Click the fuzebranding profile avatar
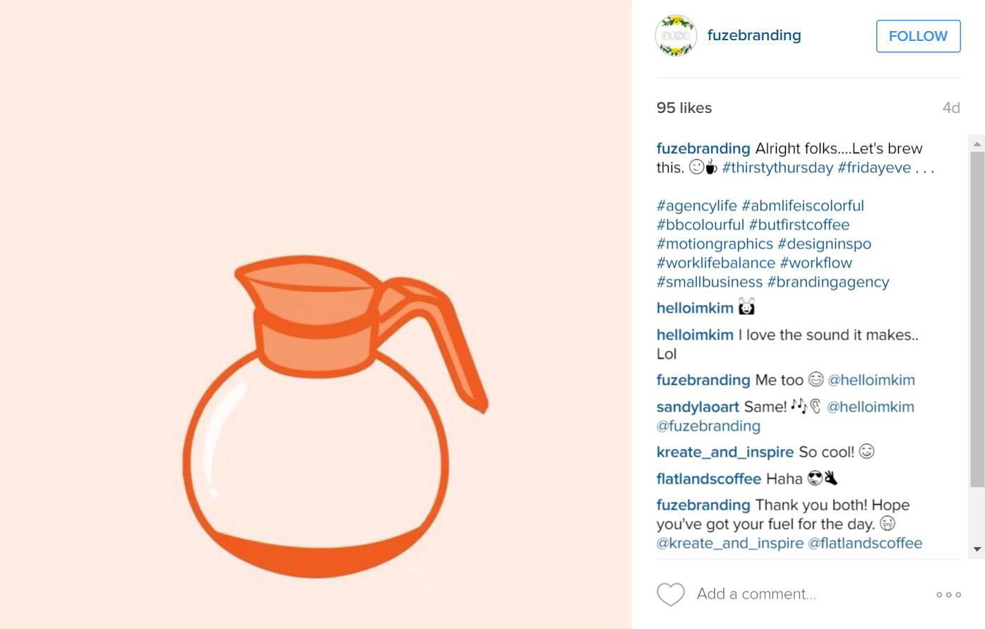The image size is (985, 629). point(676,35)
